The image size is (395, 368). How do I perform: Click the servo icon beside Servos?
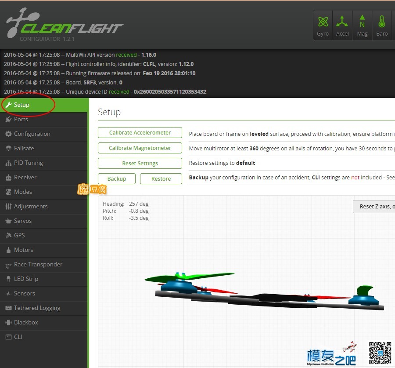coord(9,221)
